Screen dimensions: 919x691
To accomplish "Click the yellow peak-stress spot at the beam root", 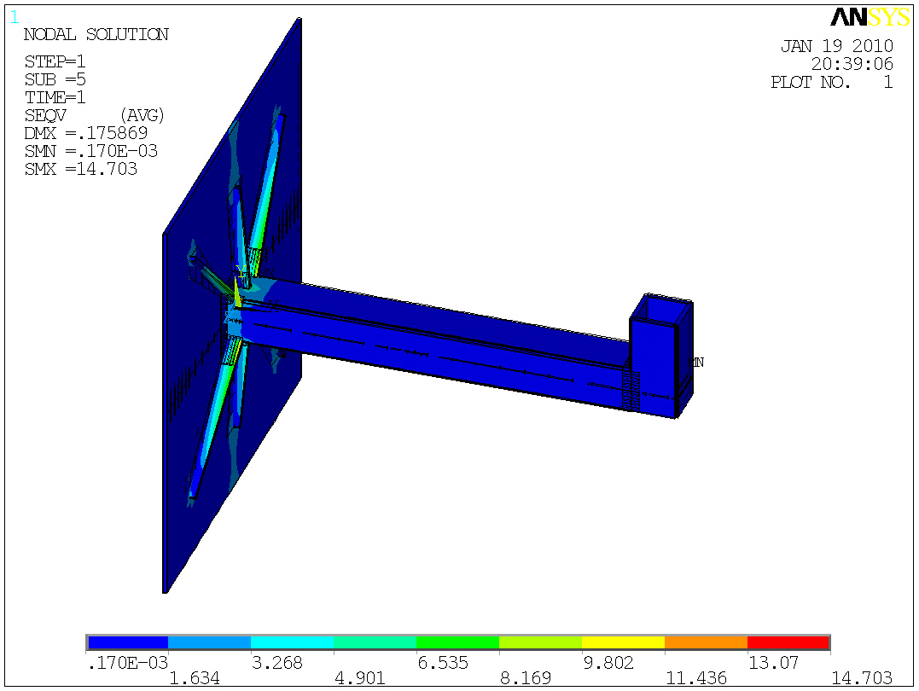I will pyautogui.click(x=236, y=295).
